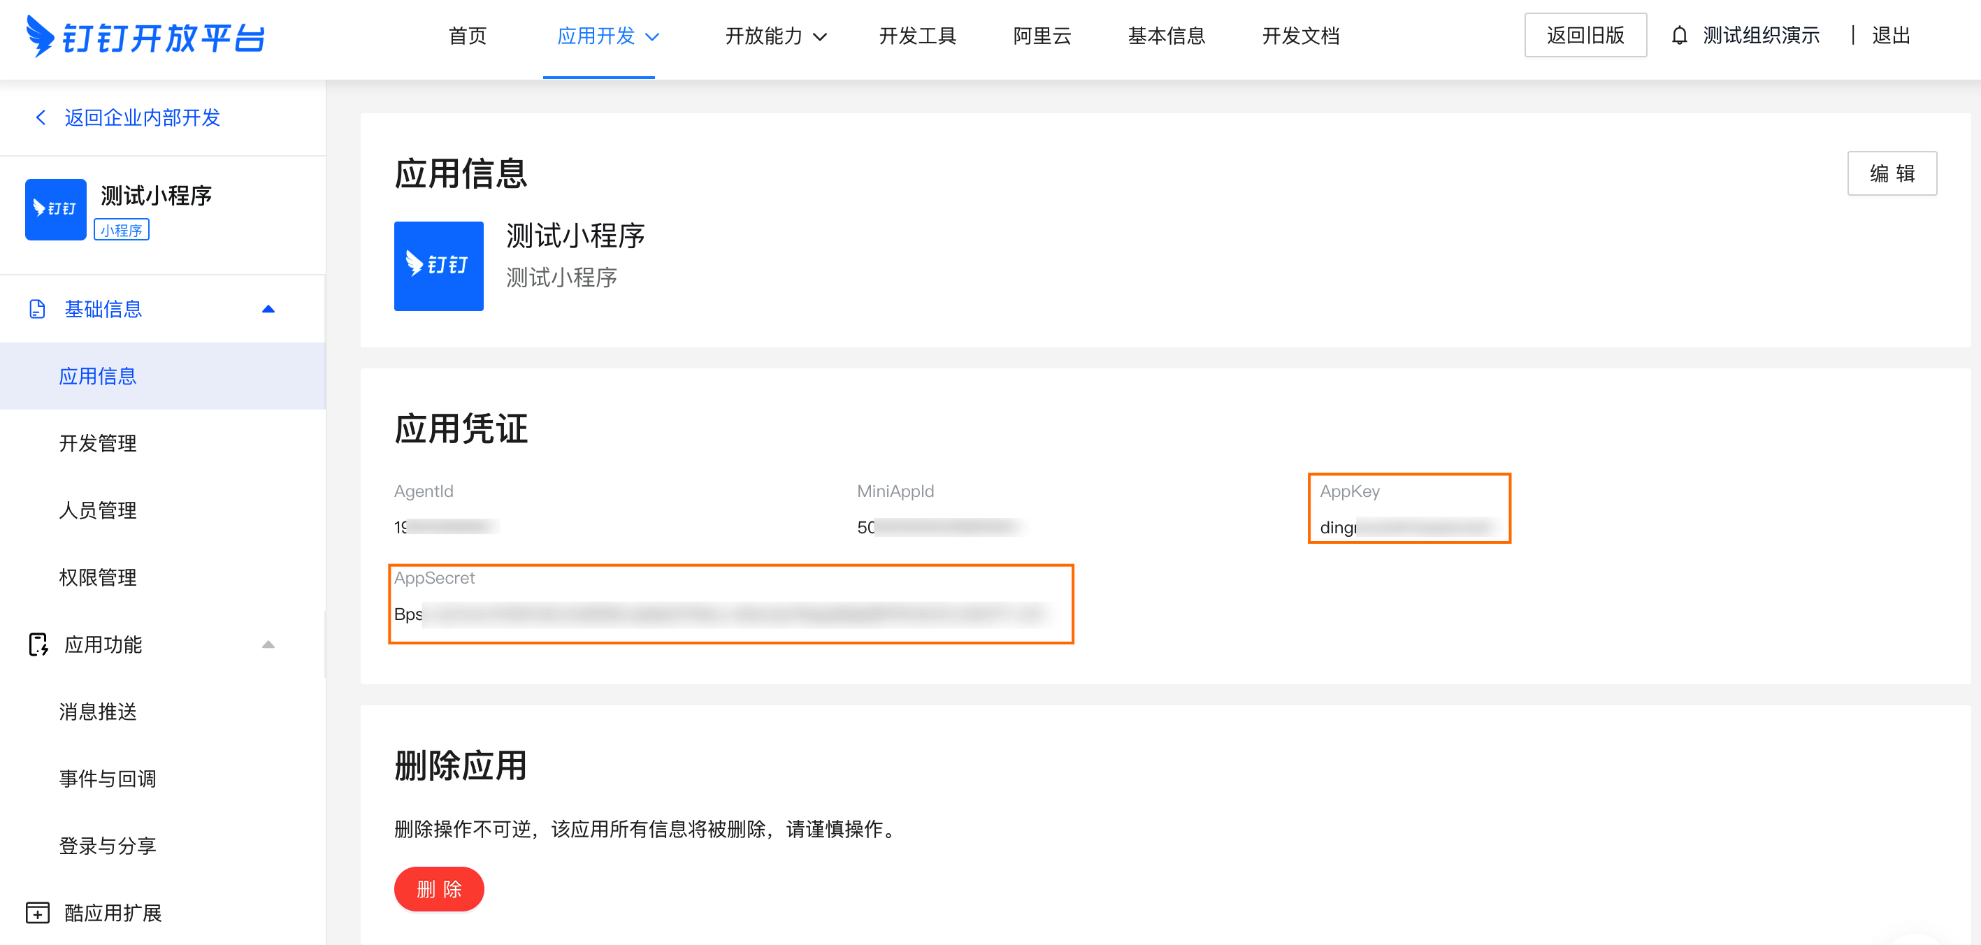Collapse the 应用功能 section arrow
Image resolution: width=1981 pixels, height=945 pixels.
[268, 644]
